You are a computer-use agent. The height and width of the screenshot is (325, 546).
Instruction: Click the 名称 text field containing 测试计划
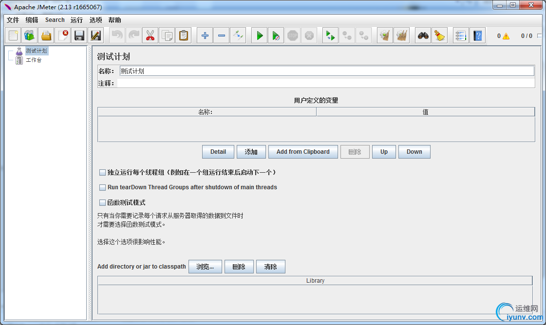point(327,71)
